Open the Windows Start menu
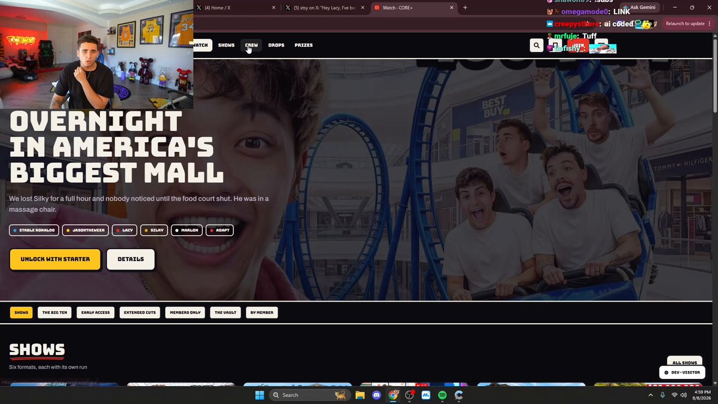 (x=260, y=395)
